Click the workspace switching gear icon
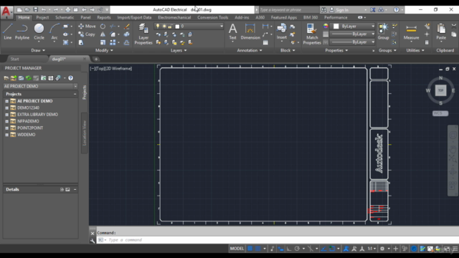This screenshot has width=459, height=258. [382, 249]
